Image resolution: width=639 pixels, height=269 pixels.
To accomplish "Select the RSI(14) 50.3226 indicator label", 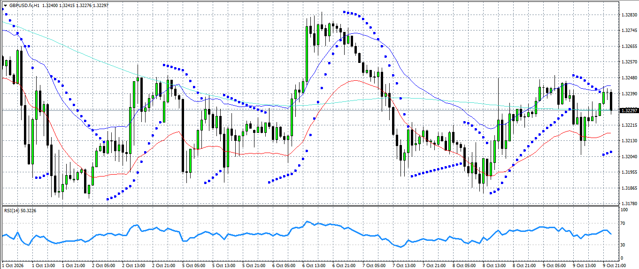I will click(20, 210).
